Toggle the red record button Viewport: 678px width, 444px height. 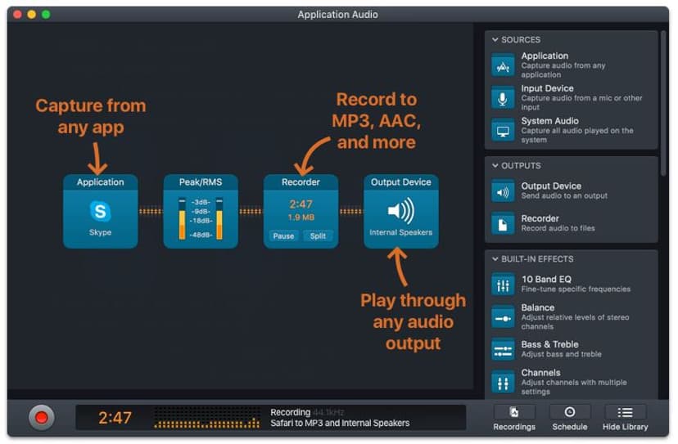click(x=42, y=417)
